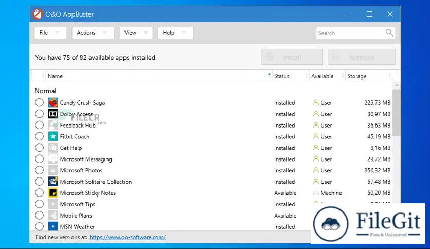Sort by the Status column header

[291, 76]
